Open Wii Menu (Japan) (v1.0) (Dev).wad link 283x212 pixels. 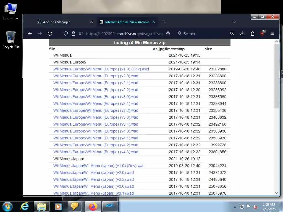99,166
